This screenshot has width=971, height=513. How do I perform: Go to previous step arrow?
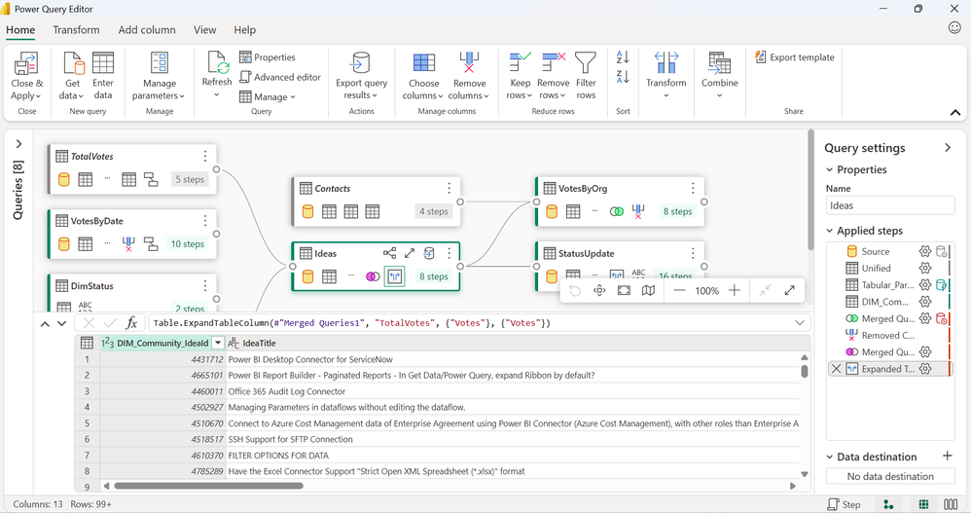pos(45,323)
